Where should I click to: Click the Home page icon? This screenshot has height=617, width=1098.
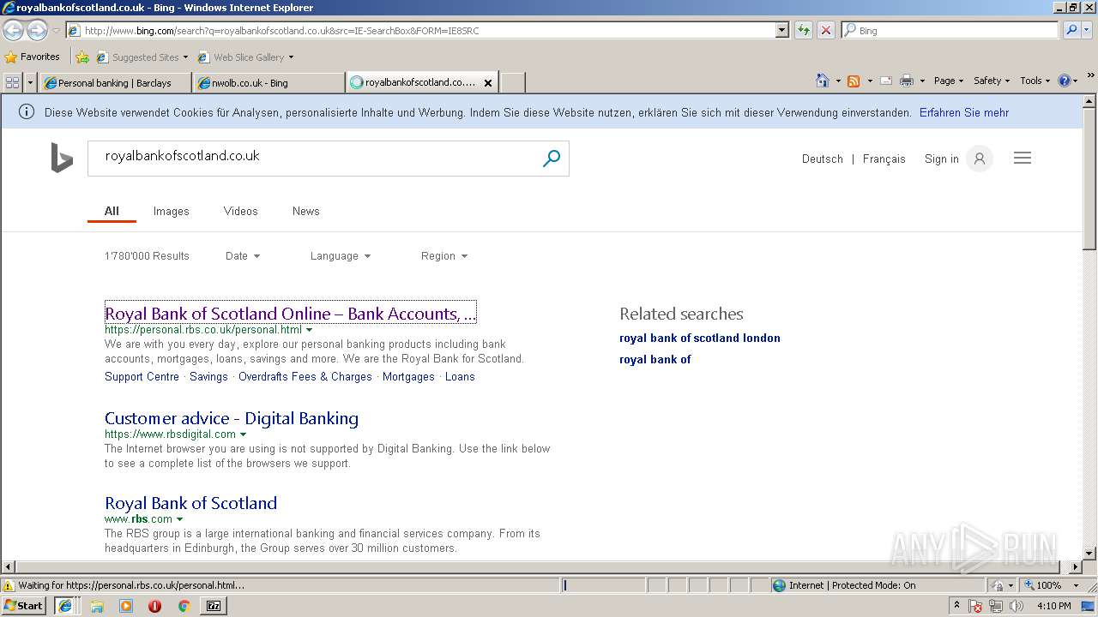[823, 81]
